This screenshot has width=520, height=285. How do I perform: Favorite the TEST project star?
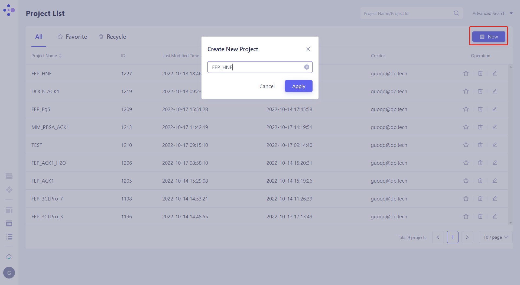(x=466, y=145)
